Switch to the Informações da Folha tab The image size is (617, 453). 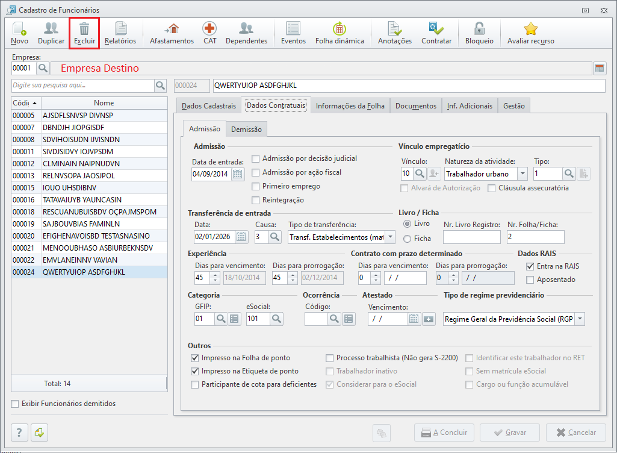350,105
